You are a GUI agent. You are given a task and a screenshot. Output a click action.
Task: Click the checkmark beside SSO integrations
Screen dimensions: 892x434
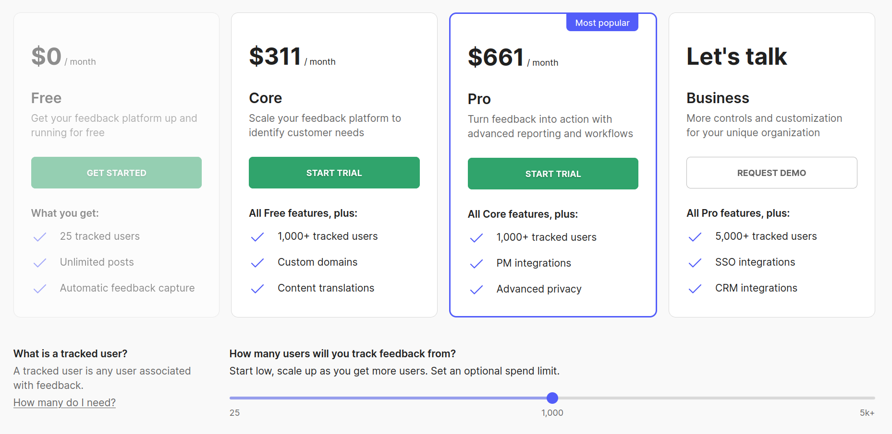click(695, 263)
